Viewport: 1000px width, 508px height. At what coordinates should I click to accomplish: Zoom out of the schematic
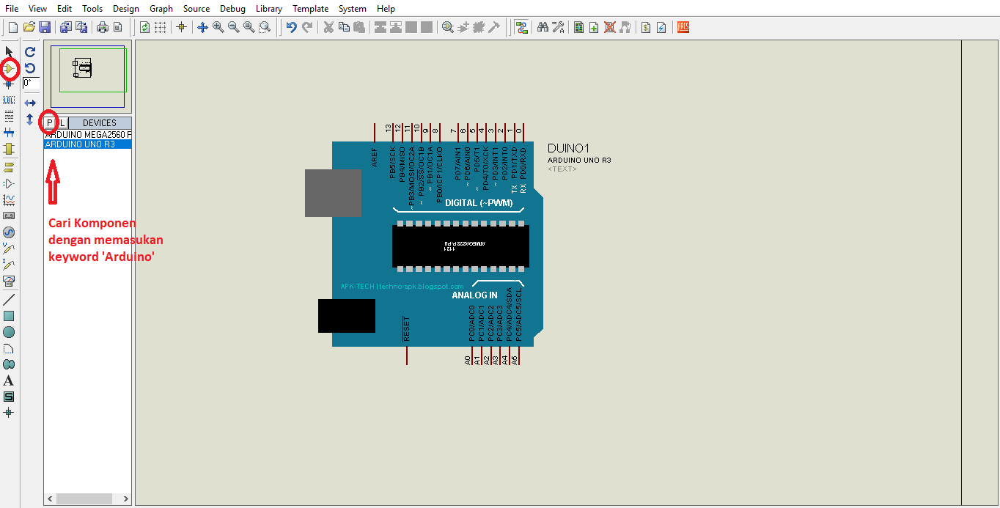tap(233, 27)
